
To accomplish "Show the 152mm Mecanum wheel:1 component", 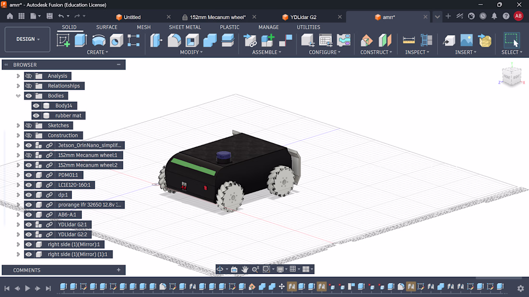I will point(29,155).
